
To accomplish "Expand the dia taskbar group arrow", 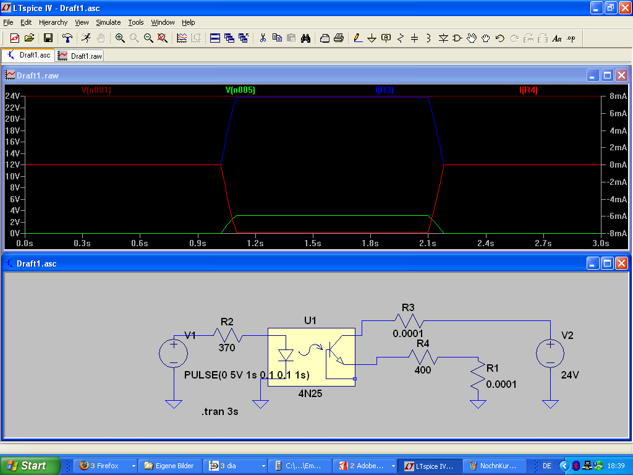I will coord(263,466).
